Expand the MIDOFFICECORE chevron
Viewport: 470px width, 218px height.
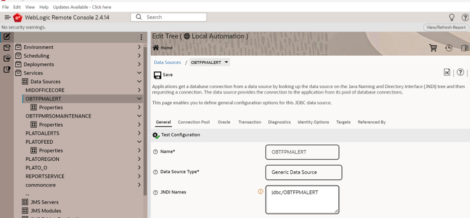point(139,90)
